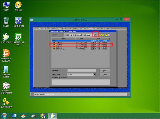
Task: Open the monitor icon in taskbar
Action: tap(14, 116)
